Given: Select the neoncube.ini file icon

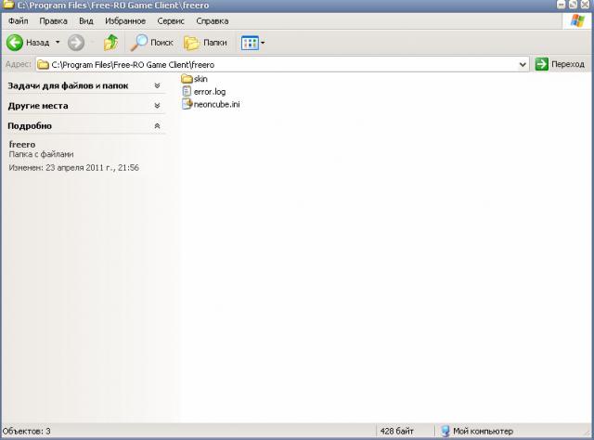Looking at the screenshot, I should (187, 104).
